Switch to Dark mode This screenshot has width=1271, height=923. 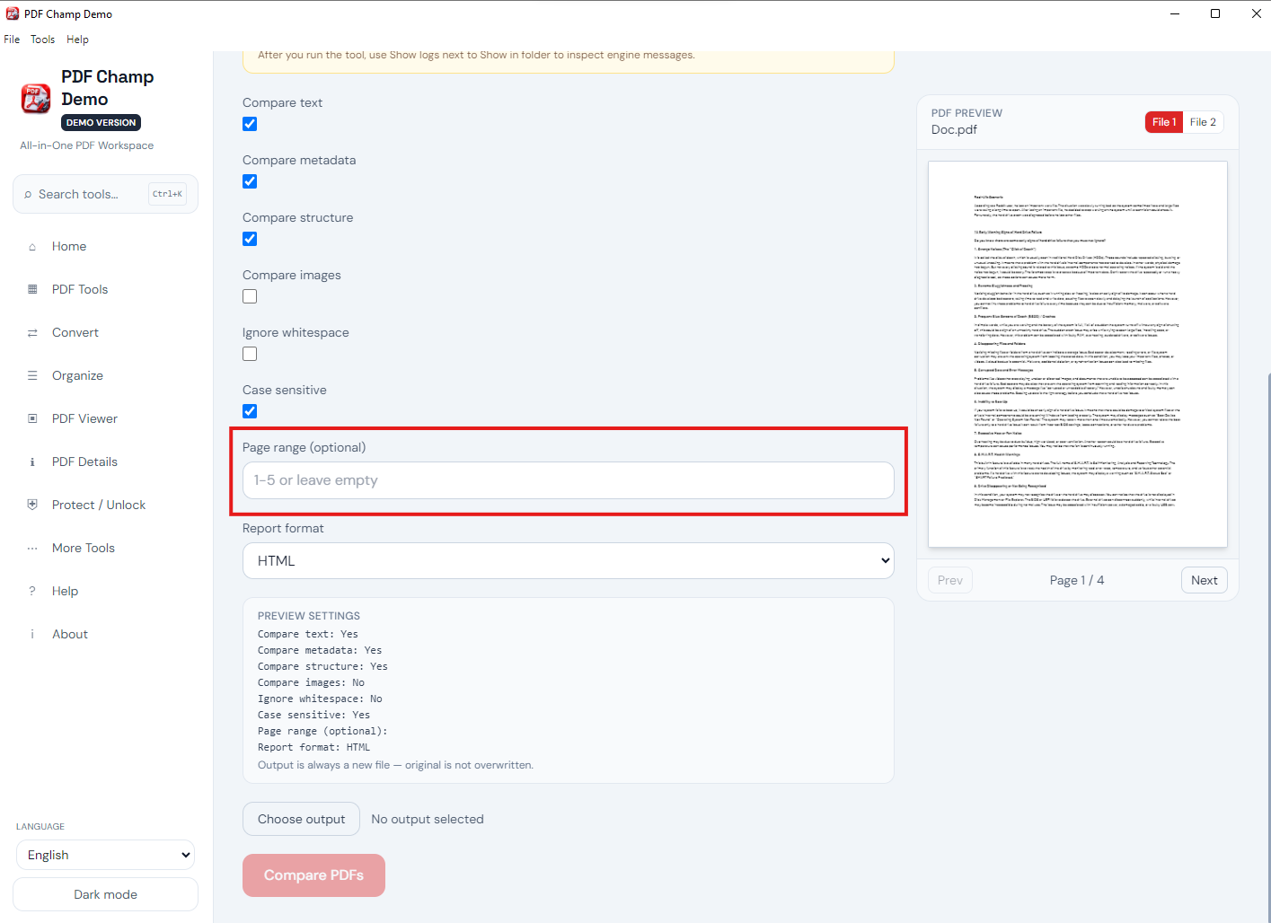point(106,895)
